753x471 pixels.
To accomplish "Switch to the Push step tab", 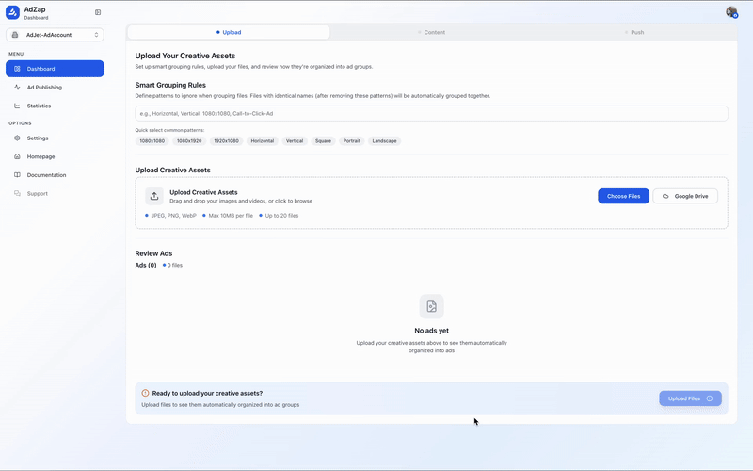I will coord(633,32).
